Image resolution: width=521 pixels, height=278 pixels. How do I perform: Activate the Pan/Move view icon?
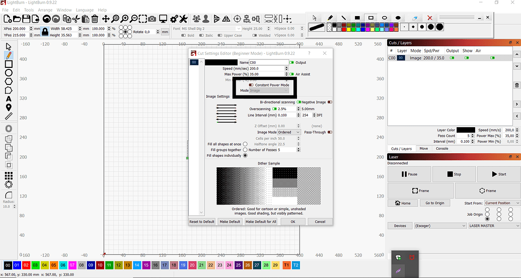[106, 19]
